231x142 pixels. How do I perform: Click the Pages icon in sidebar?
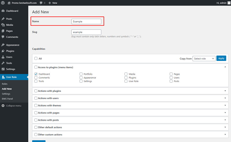[x=3, y=31]
